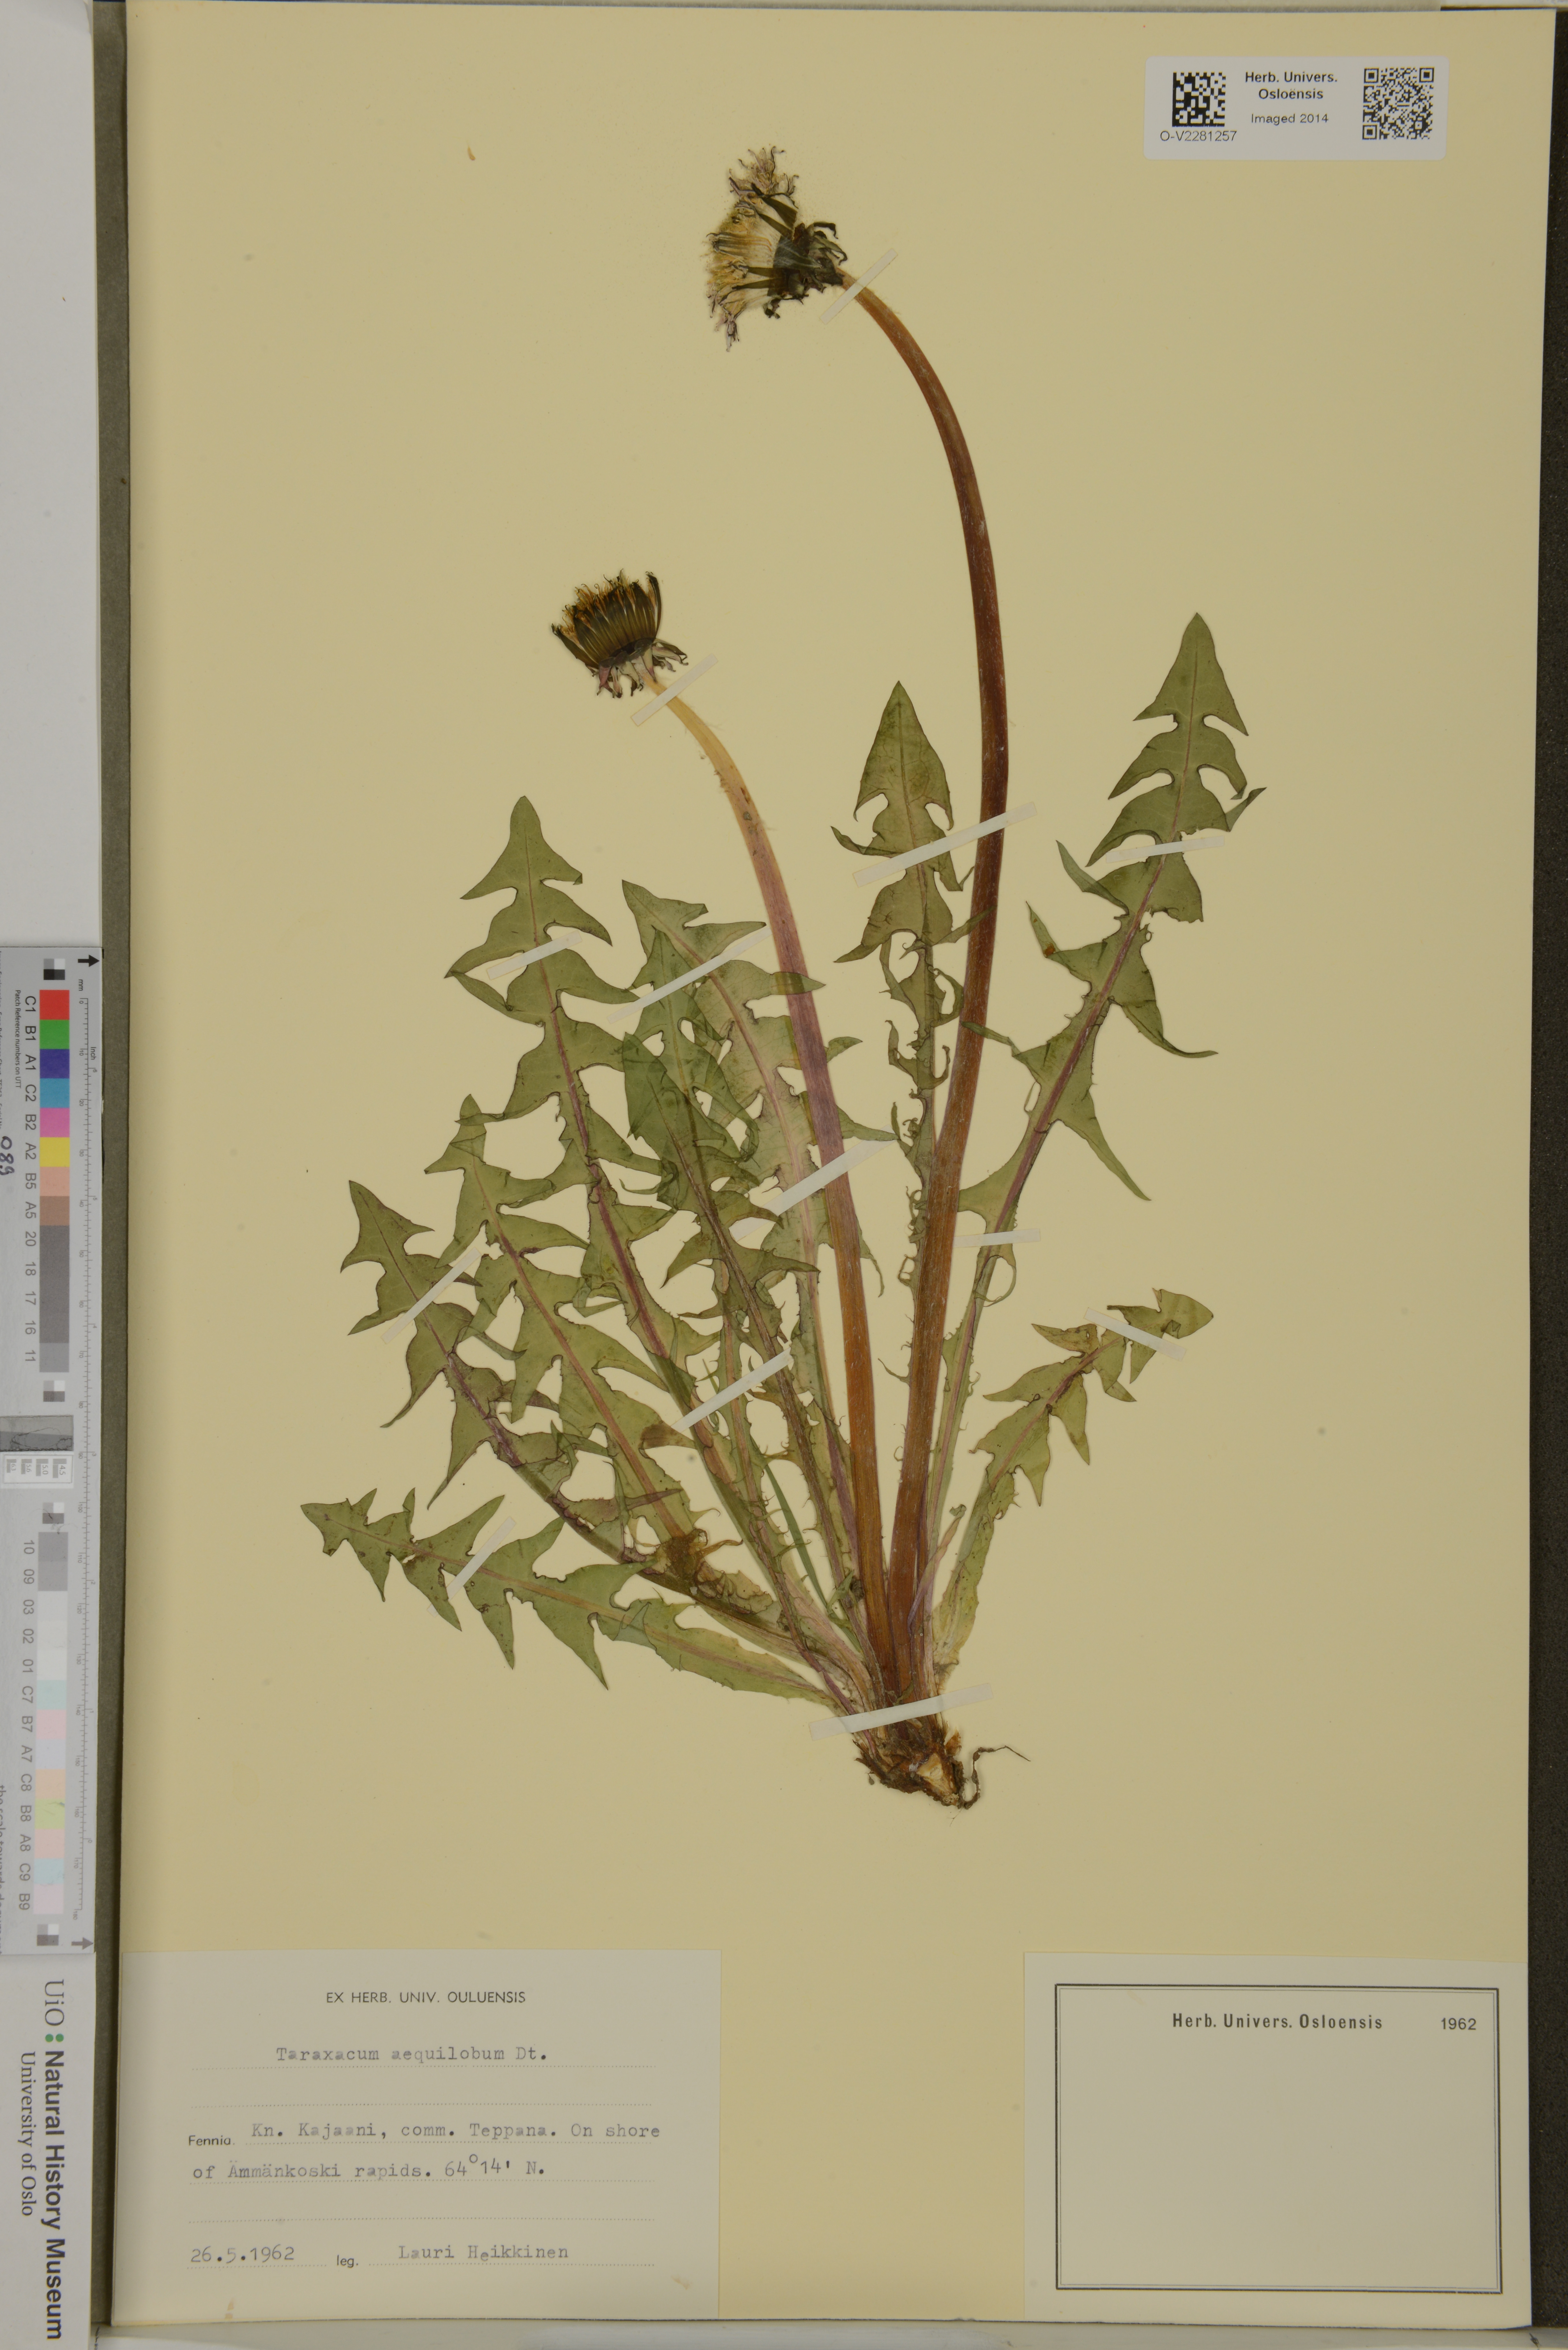The height and width of the screenshot is (2350, 1568).
Task: Click the QR code at top right
Action: point(1398,103)
